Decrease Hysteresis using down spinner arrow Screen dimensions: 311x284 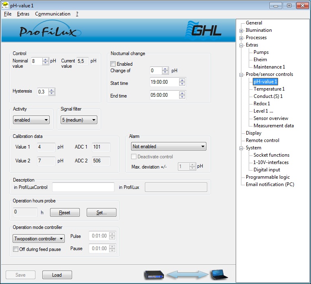point(52,94)
